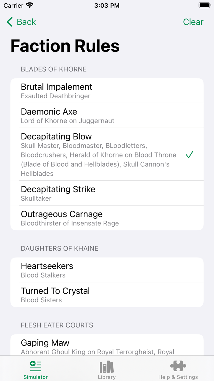Pick Turned To Crystal rule
214x381 pixels.
pyautogui.click(x=107, y=295)
